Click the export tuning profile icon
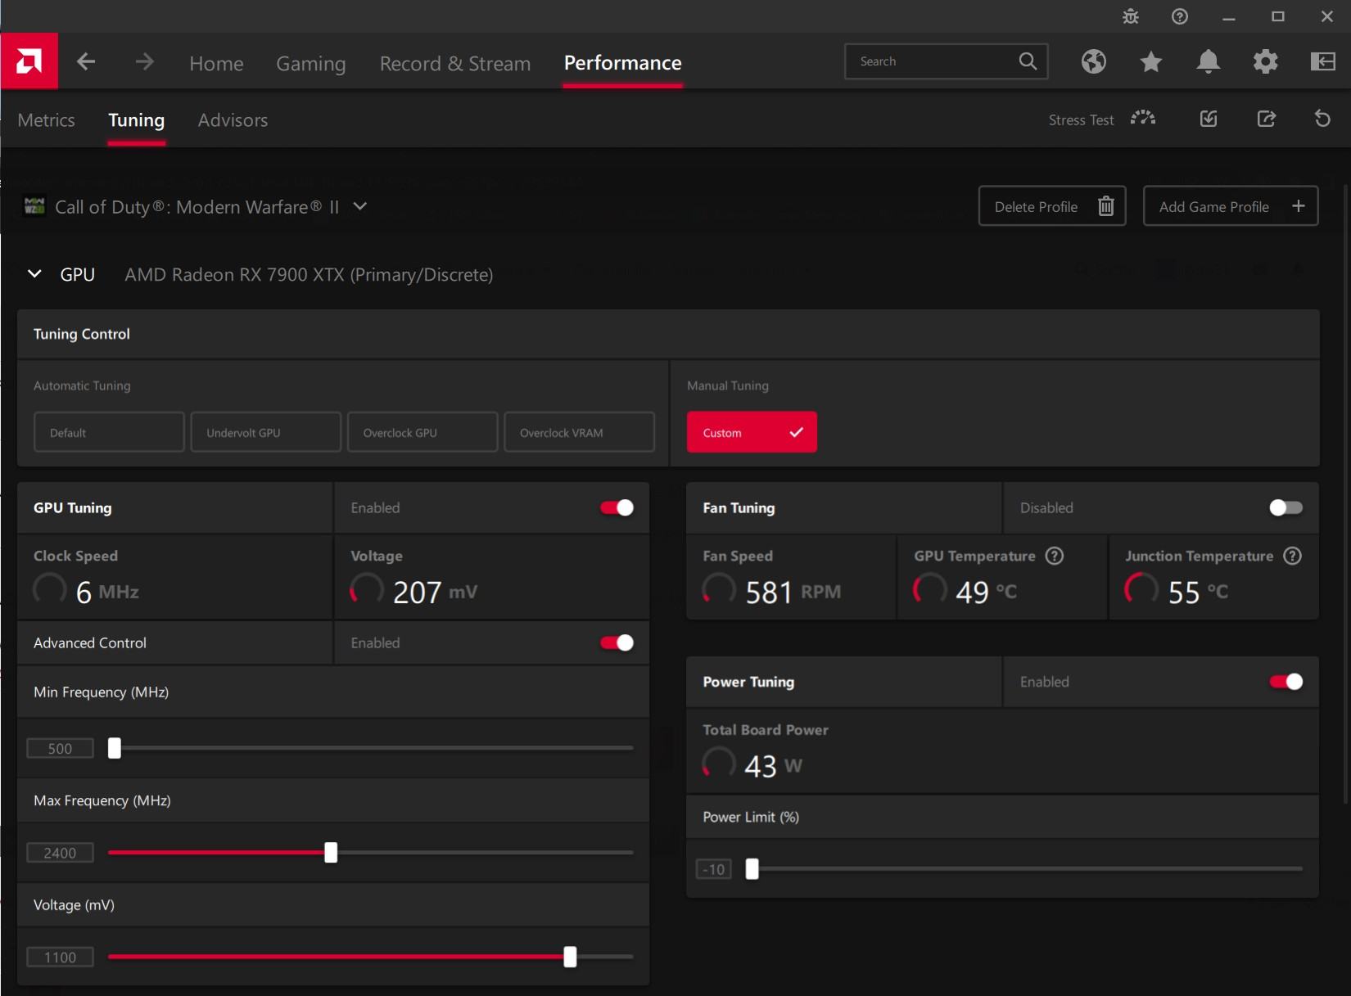 1266,119
